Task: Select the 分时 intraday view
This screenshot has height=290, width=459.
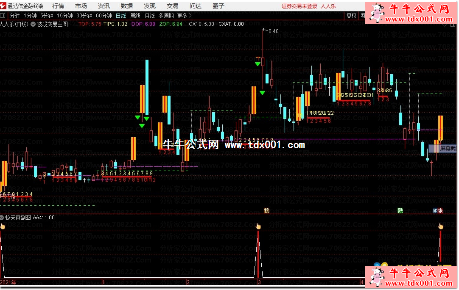Action: [x=15, y=16]
